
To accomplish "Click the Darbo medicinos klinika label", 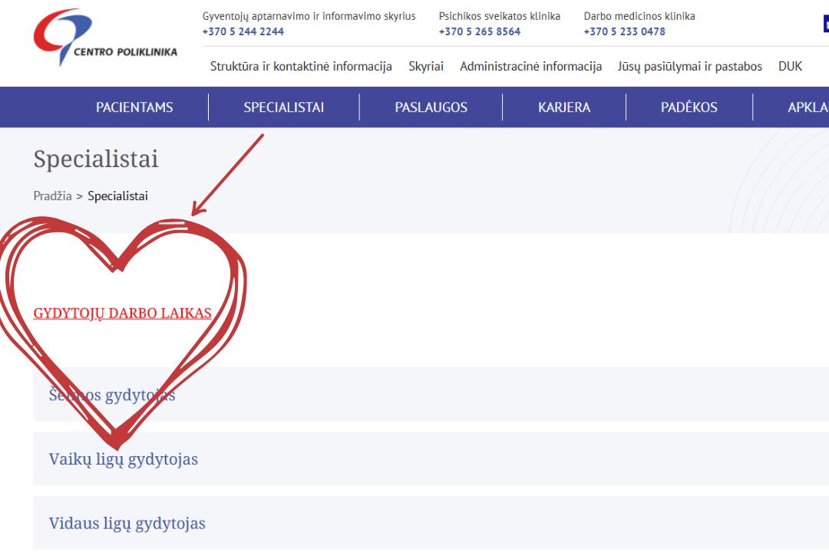I will tap(639, 16).
